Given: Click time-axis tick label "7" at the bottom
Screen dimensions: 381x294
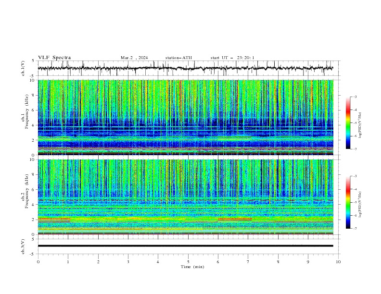Looking at the screenshot, I should click(248, 262).
